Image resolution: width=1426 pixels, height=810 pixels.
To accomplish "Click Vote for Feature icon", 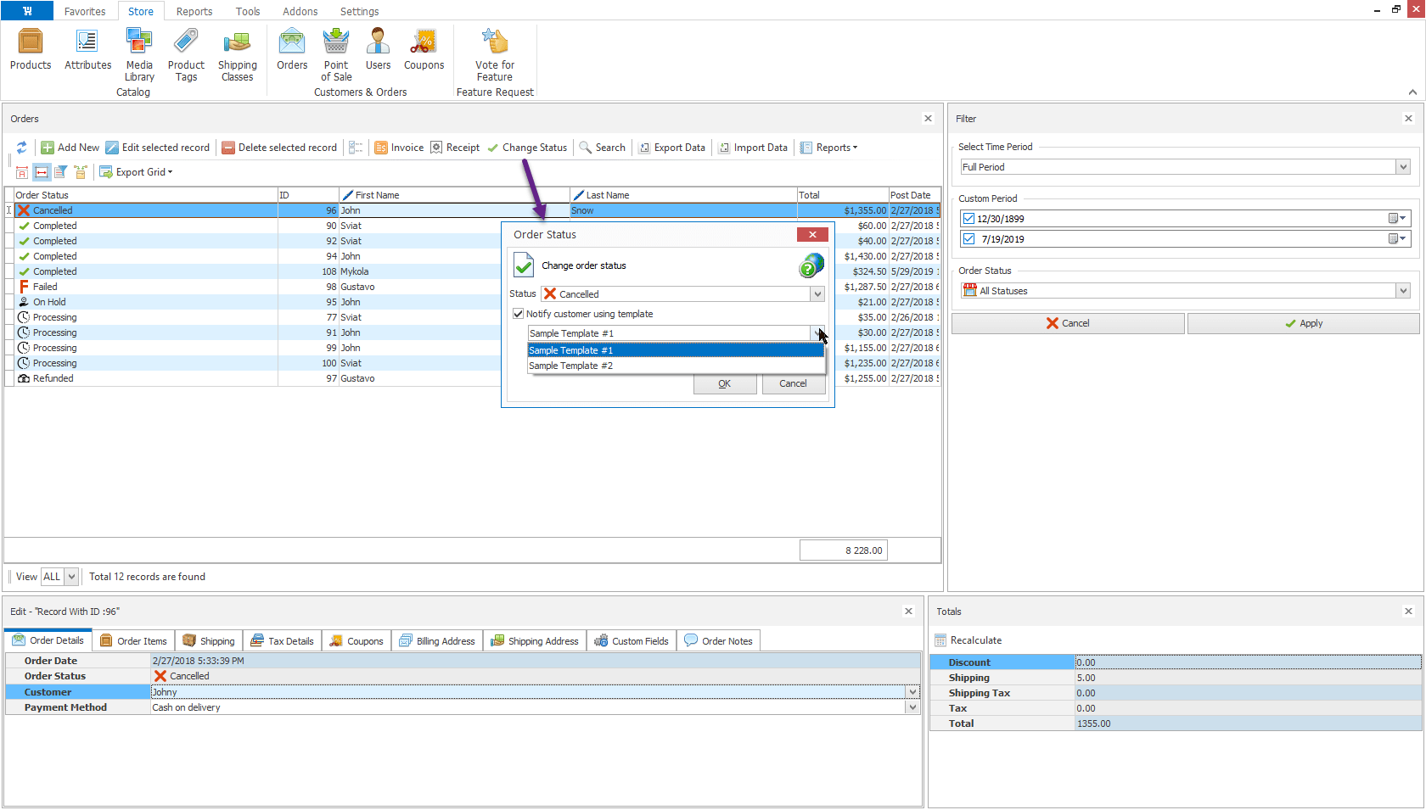I will tap(495, 54).
